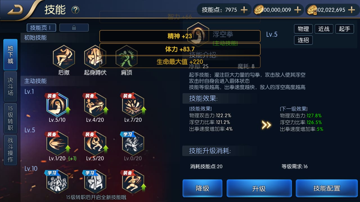The width and height of the screenshot is (360, 202).
Task: Select the unlearned Lv.0/20 skill
Action: point(133,143)
